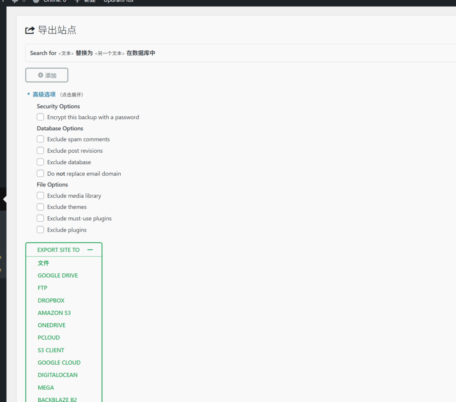Choose GOOGLE DRIVE from export list

pos(57,276)
